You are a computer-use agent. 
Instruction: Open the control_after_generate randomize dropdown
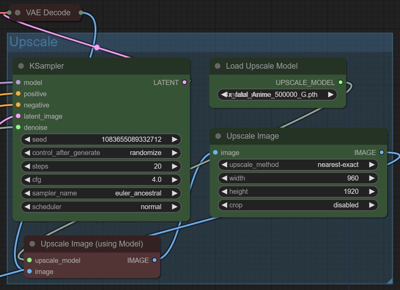(101, 153)
